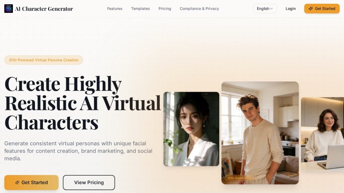The height and width of the screenshot is (193, 344).
Task: Click the AI Character Generator site title
Action: (x=44, y=9)
